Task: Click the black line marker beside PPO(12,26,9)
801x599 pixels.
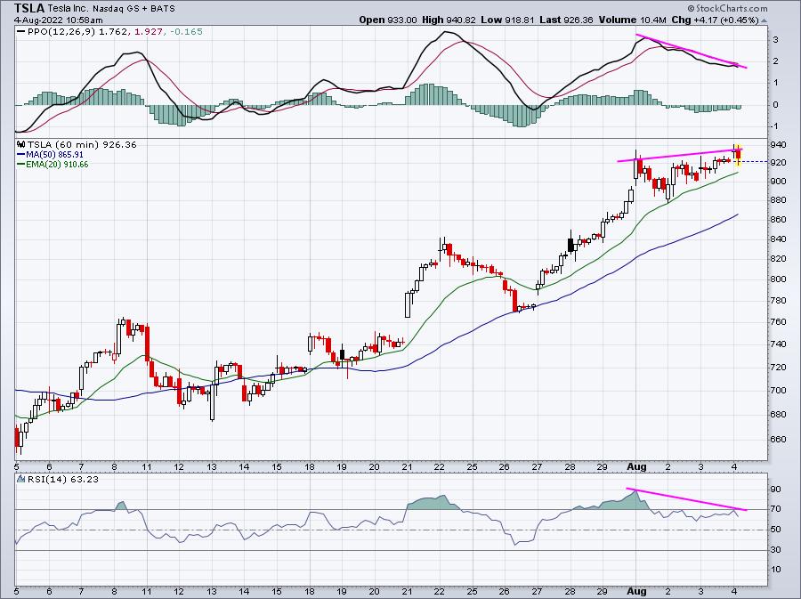Action: [x=21, y=32]
